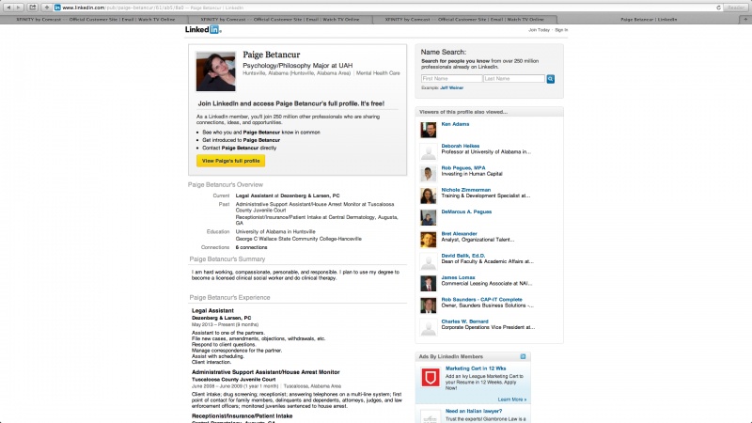
Task: Click DeMarcus A. Pegues profile thumbnail
Action: tap(429, 217)
